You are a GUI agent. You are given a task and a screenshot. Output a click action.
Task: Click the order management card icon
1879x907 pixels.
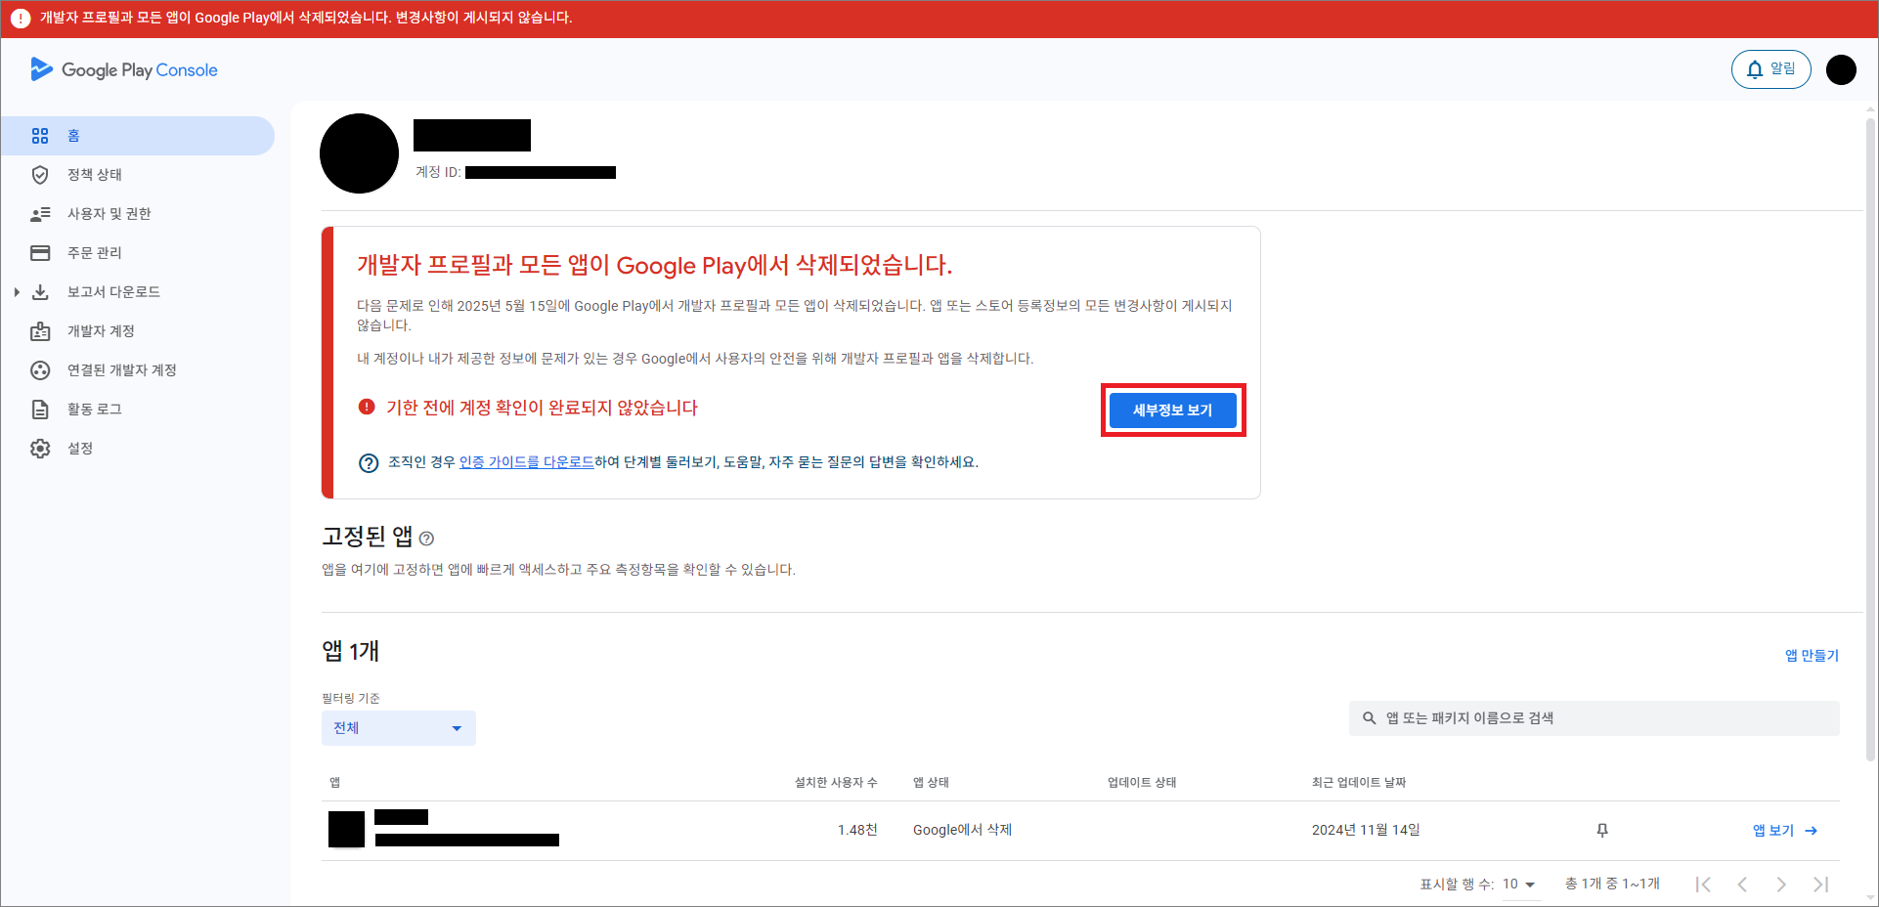tap(40, 253)
